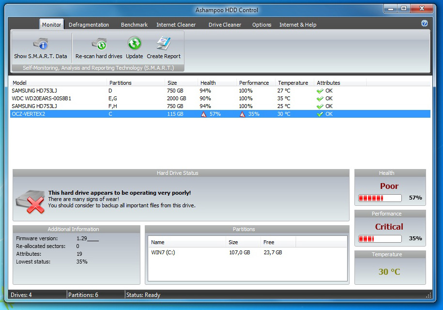Viewport: 443px width, 310px height.
Task: Click the green checkmark in the SAMSUNG D row
Action: 320,91
